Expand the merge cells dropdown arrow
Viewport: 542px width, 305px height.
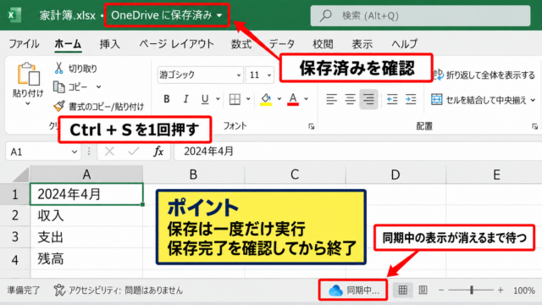tap(533, 100)
